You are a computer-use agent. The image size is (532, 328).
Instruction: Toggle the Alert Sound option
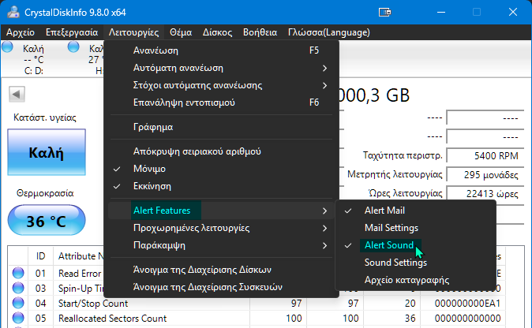(388, 245)
